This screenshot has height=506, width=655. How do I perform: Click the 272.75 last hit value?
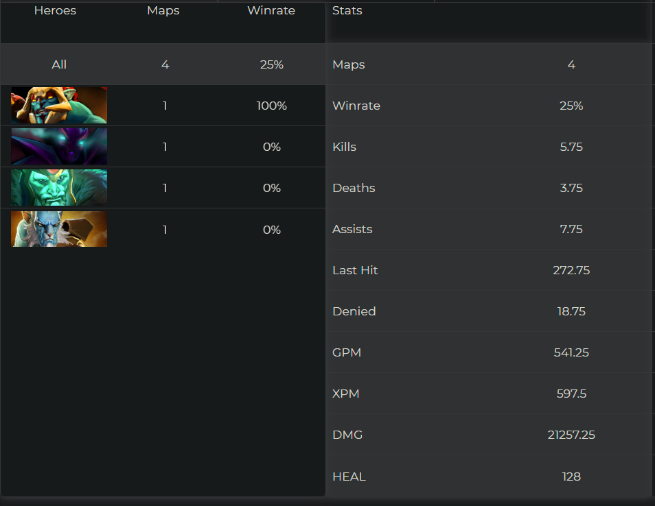click(x=571, y=270)
